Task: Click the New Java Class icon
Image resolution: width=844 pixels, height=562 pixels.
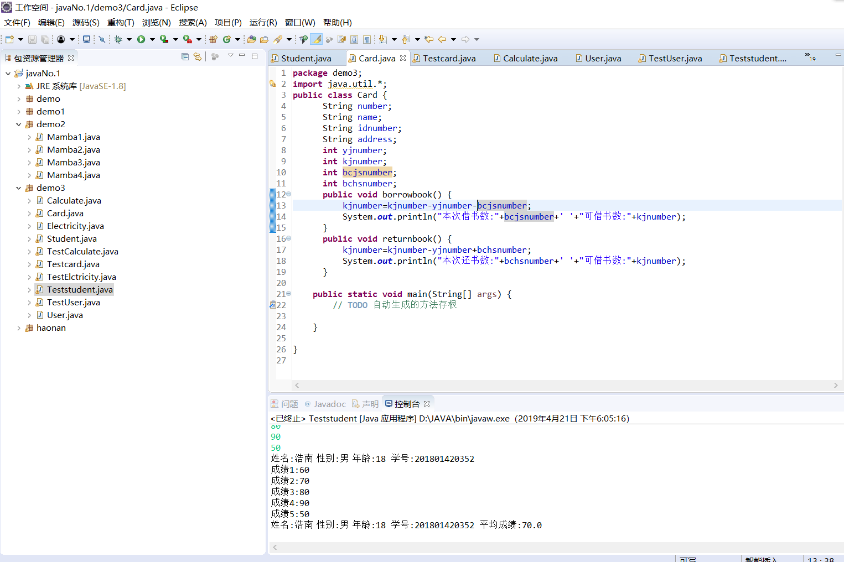Action: coord(227,39)
